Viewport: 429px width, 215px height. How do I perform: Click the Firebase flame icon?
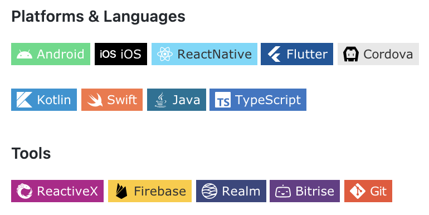click(121, 191)
